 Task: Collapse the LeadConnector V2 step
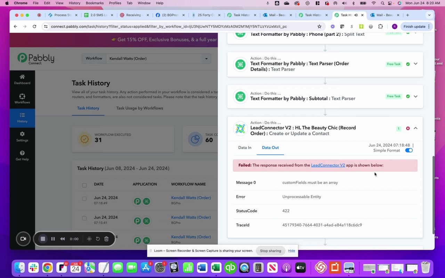(415, 128)
